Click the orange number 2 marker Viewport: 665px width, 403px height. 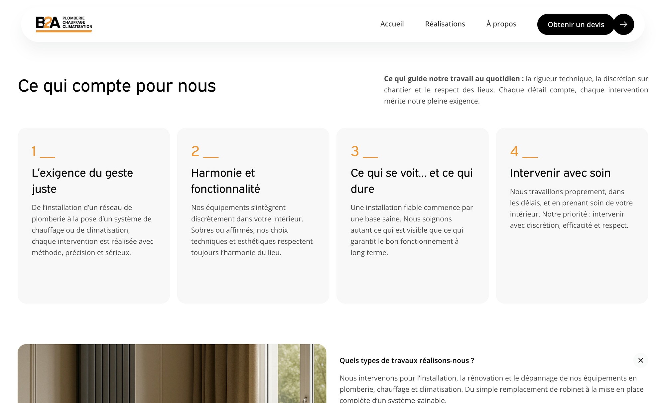(195, 151)
